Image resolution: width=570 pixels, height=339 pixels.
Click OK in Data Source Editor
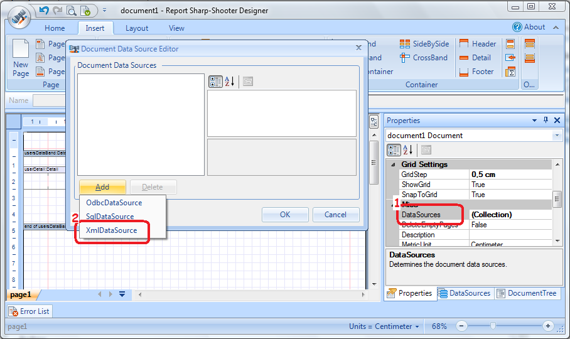point(285,214)
